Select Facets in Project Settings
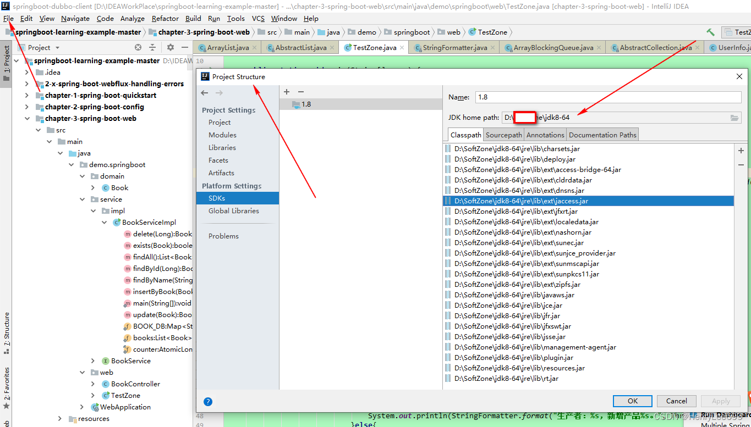The image size is (751, 427). tap(218, 160)
